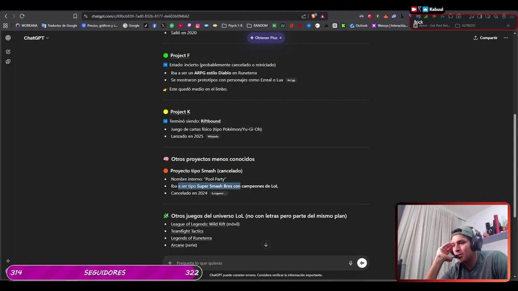Click the webcam overlay thumbnail
The width and height of the screenshot is (518, 291).
pos(452,242)
